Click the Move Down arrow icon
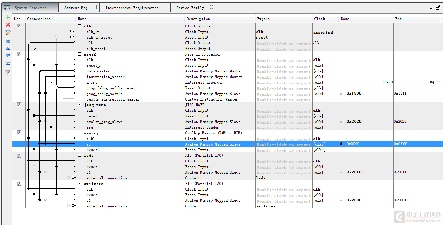The height and width of the screenshot is (225, 443). coord(7,56)
